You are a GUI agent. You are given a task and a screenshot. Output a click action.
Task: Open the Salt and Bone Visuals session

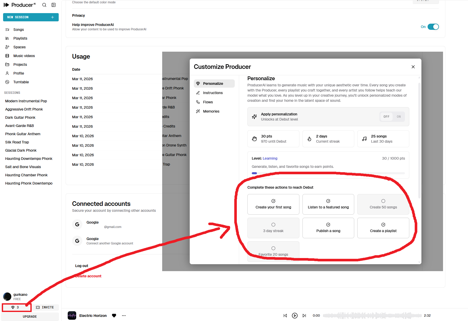pyautogui.click(x=23, y=167)
